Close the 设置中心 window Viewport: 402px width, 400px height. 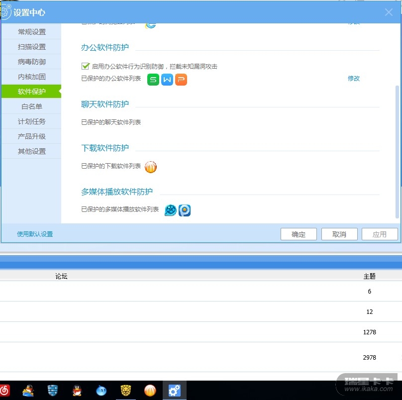point(389,12)
